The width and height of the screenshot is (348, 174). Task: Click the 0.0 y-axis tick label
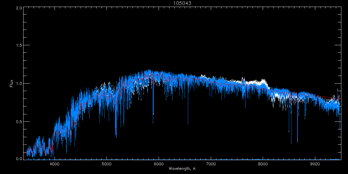(x=18, y=159)
